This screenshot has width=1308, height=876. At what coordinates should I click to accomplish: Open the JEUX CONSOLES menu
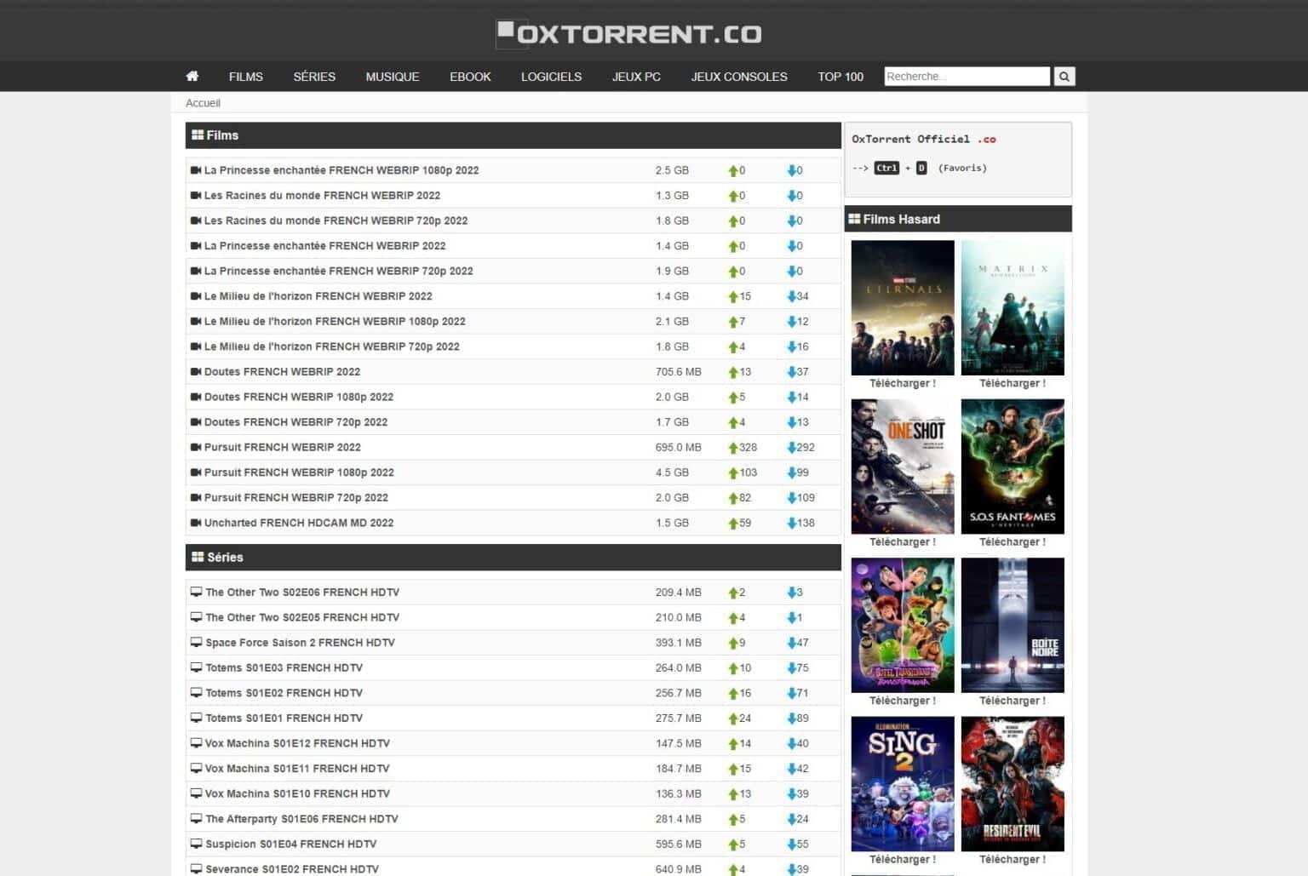click(739, 77)
